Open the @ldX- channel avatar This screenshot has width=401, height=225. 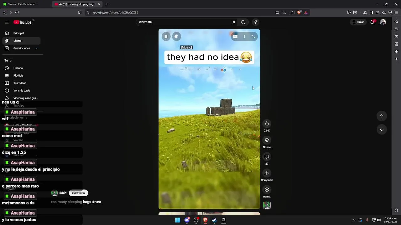pyautogui.click(x=55, y=193)
